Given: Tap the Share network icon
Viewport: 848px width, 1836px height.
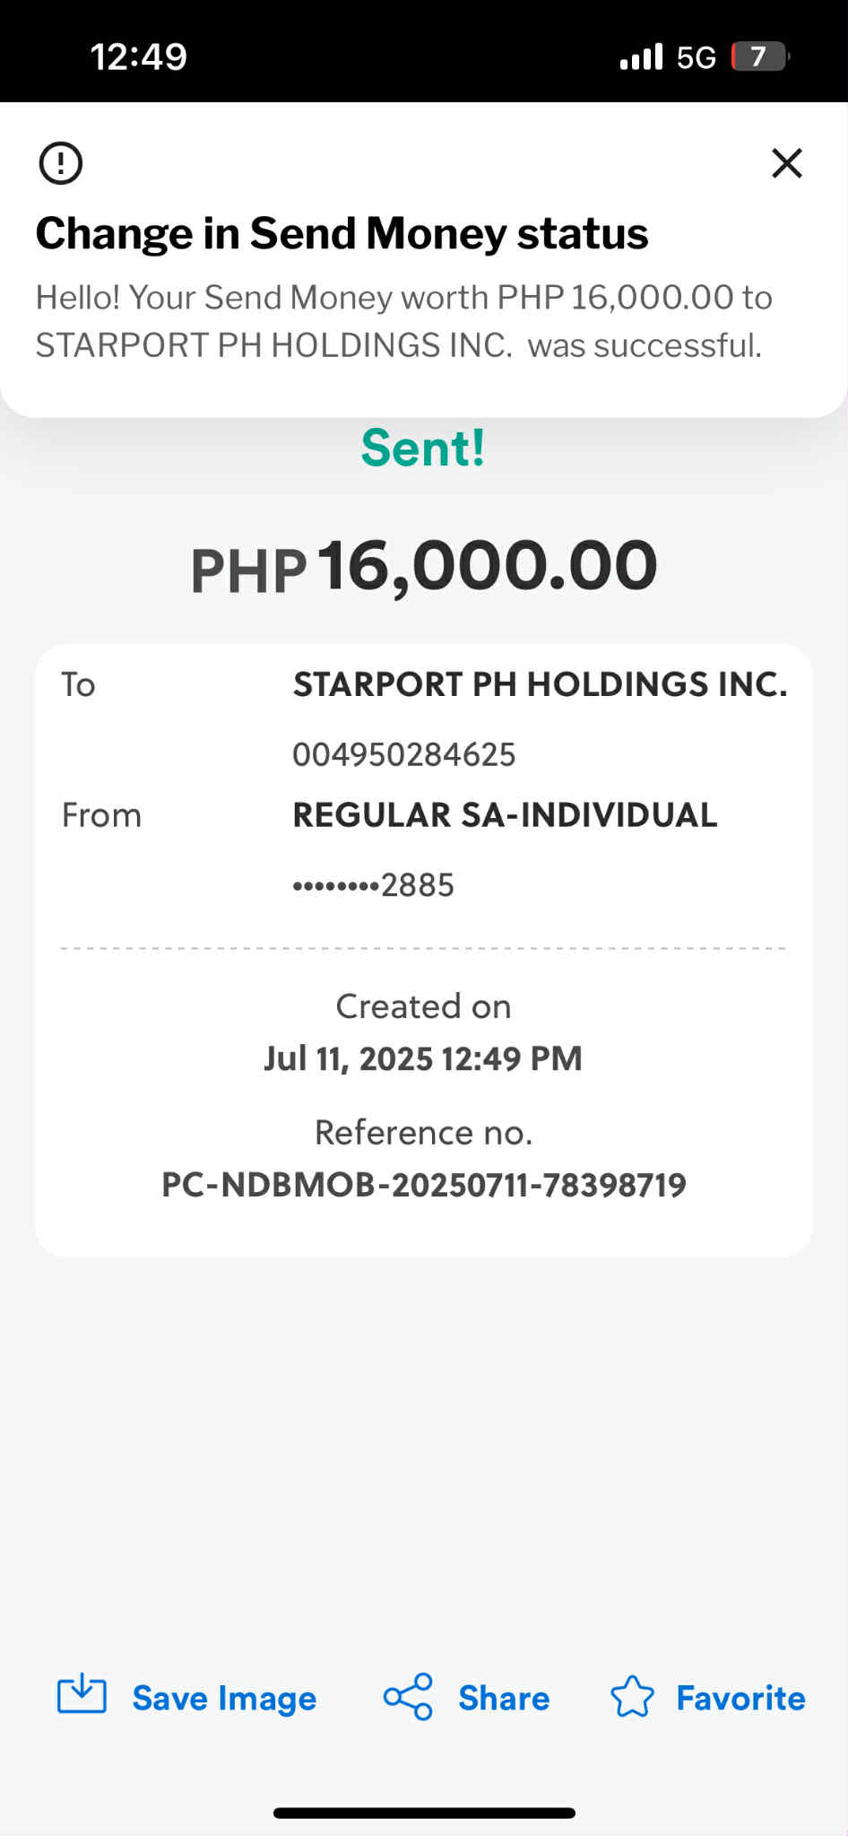Looking at the screenshot, I should click(x=408, y=1696).
